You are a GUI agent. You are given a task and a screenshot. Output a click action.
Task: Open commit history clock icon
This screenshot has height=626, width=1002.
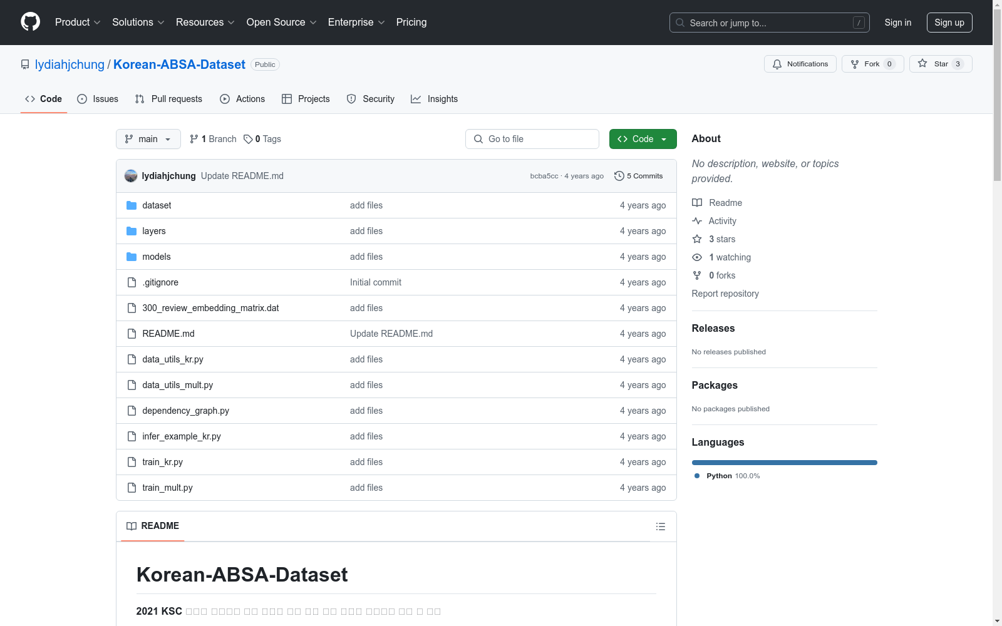(619, 176)
